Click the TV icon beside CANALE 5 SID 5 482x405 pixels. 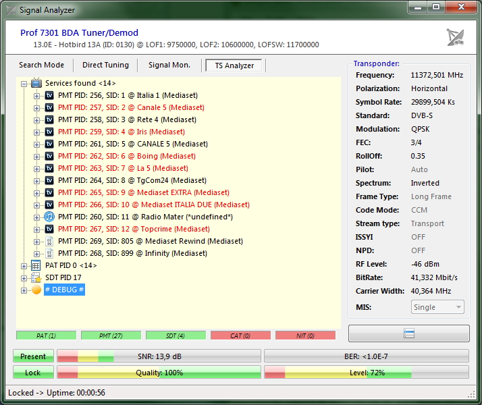[49, 144]
